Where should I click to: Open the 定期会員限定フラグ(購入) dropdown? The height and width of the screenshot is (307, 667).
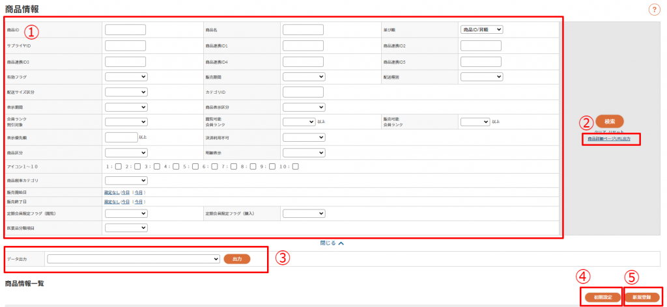tap(304, 213)
